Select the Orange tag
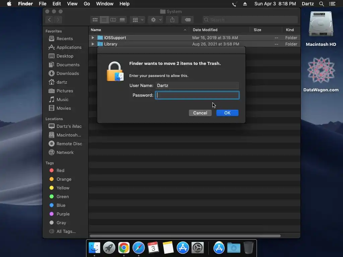Viewport: 343px width, 257px height. (60, 179)
